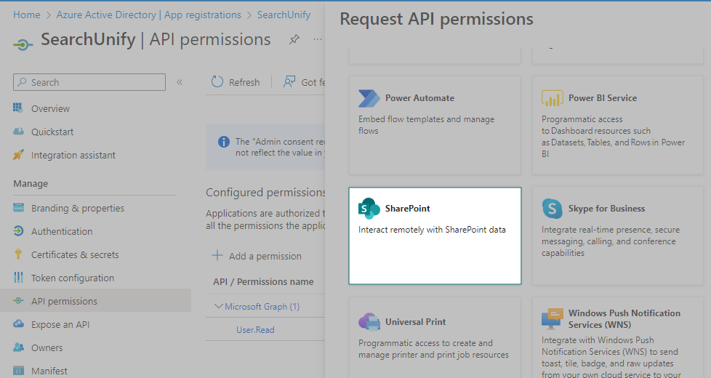Navigate to Home breadcrumb
711x378 pixels.
[x=27, y=15]
